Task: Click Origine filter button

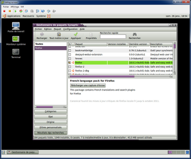Action: [51, 122]
